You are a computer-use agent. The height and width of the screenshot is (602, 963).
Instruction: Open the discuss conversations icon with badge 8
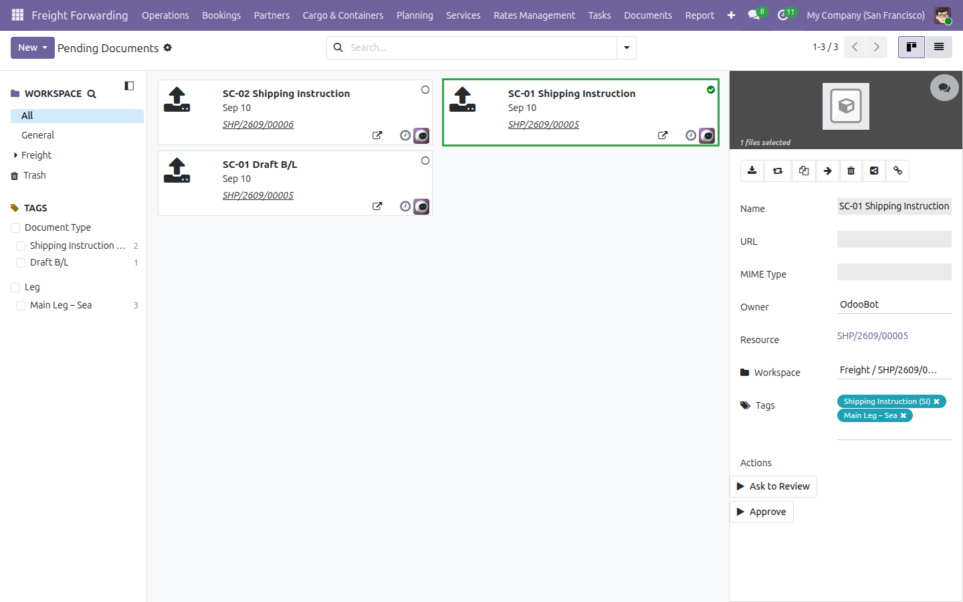tap(756, 15)
